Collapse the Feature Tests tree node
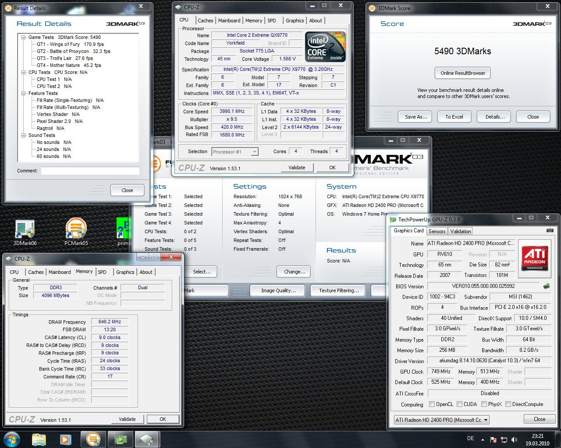The image size is (561, 448). coord(24,93)
